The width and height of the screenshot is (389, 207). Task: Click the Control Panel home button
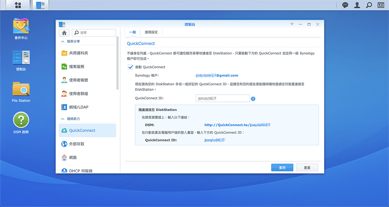[64, 33]
